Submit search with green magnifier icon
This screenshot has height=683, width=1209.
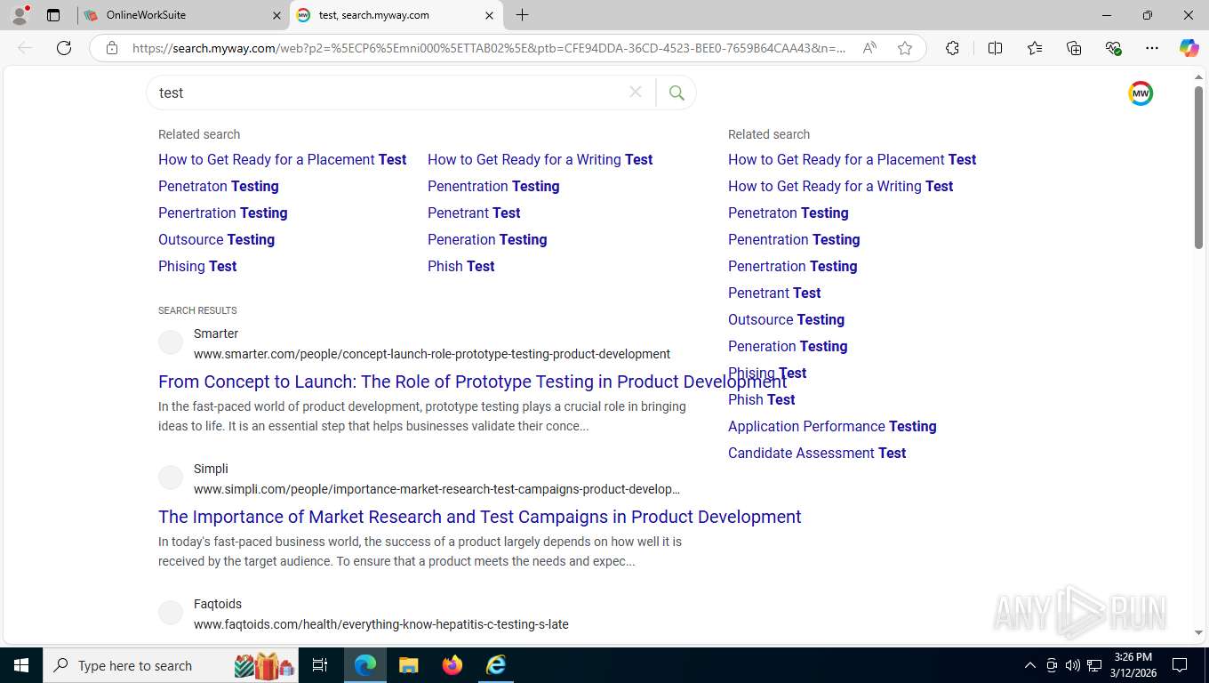tap(677, 92)
